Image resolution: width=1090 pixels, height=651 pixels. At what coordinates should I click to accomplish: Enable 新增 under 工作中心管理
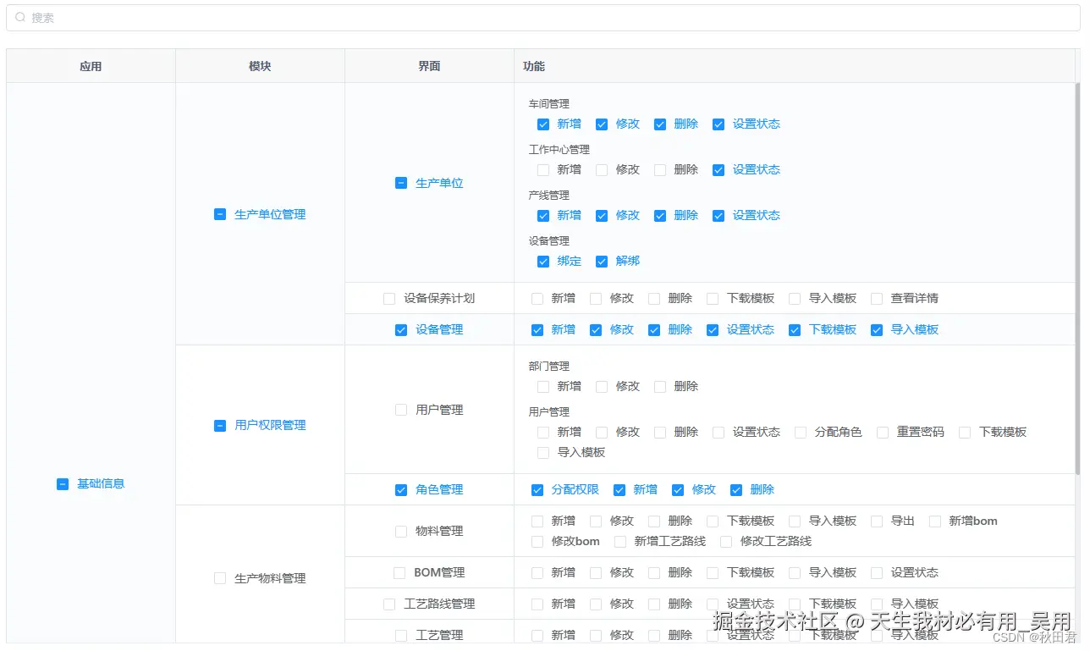pos(542,169)
